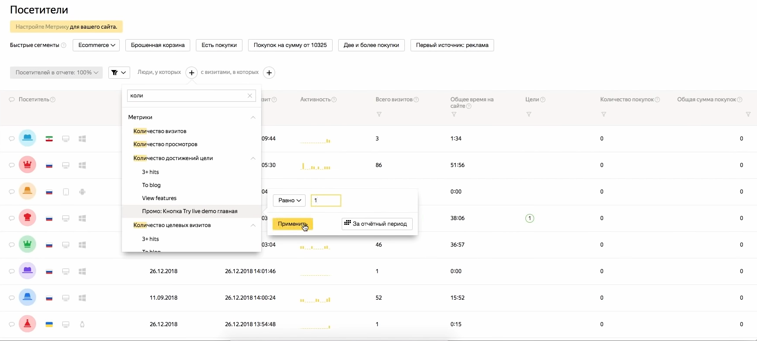757x341 pixels.
Task: Select "Количество визитов" metric
Action: 160,131
